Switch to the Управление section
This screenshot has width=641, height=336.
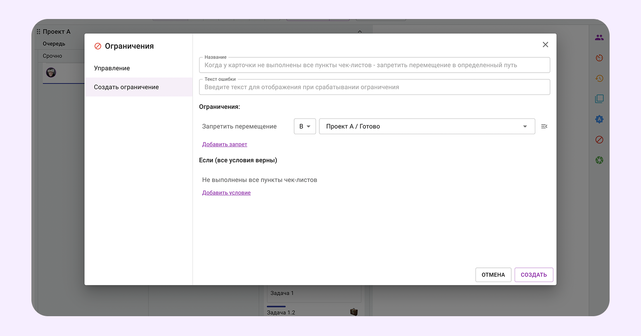[112, 68]
